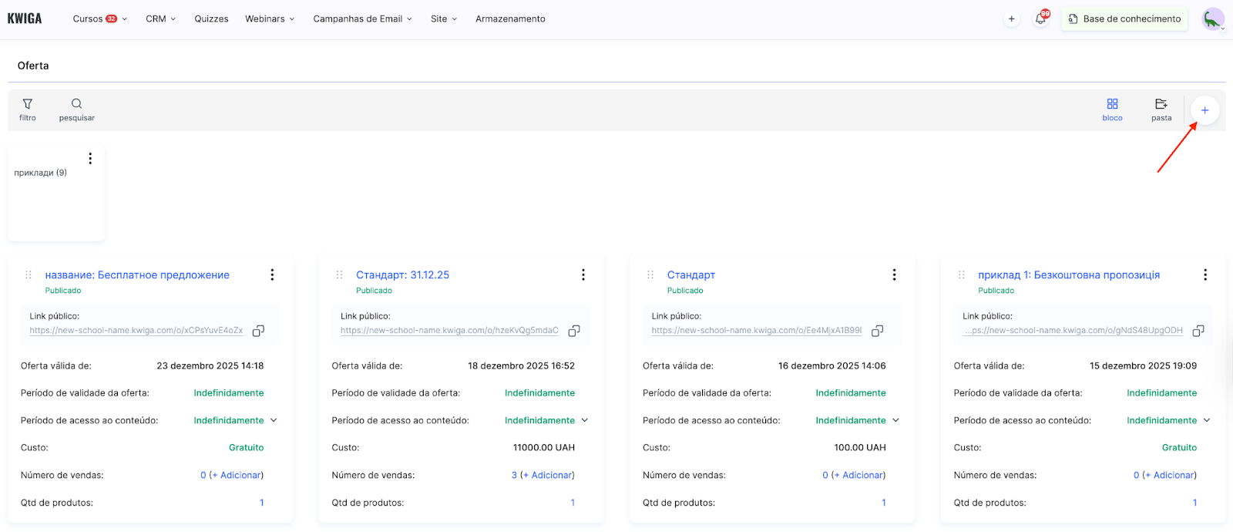Screen dimensions: 1233x532
Task: Open Quizzes menu item
Action: click(x=211, y=19)
